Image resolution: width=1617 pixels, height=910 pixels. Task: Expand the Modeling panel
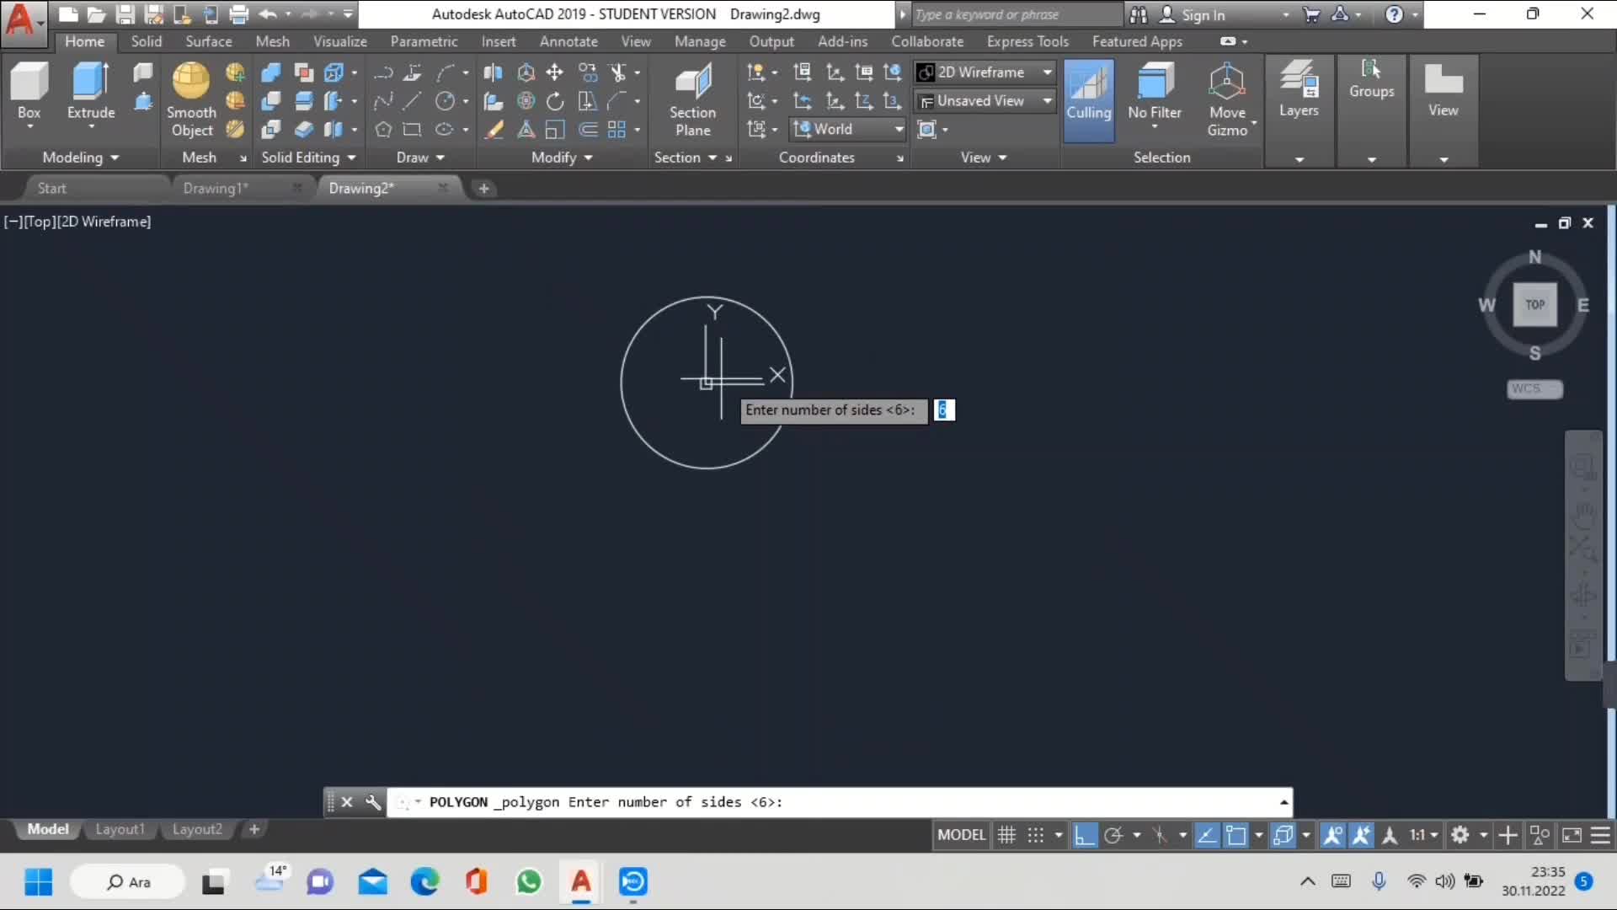pos(81,158)
